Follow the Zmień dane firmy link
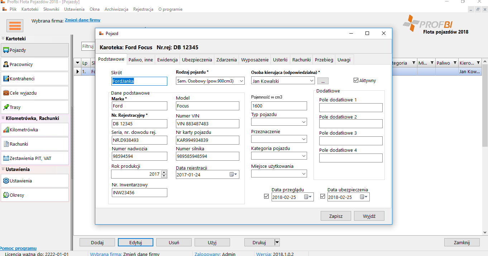 83,20
